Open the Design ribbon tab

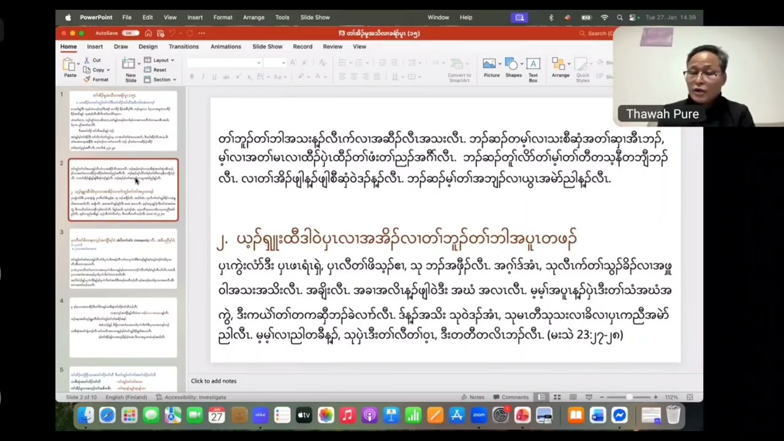148,47
